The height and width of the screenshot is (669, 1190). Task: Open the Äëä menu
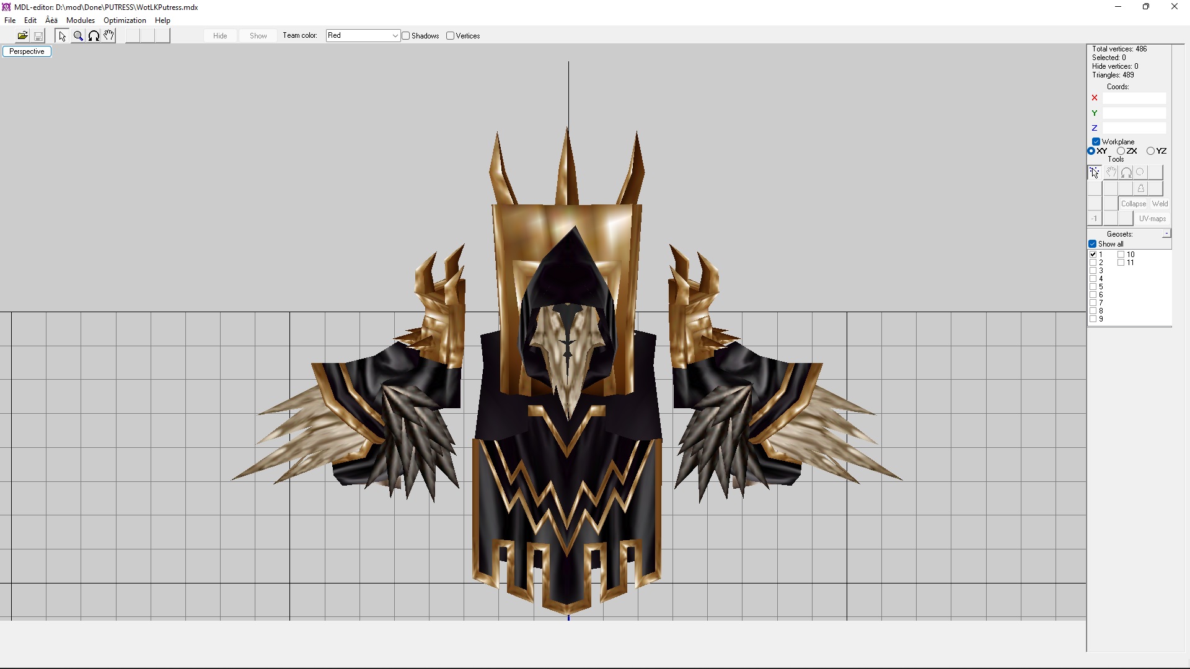pyautogui.click(x=51, y=20)
